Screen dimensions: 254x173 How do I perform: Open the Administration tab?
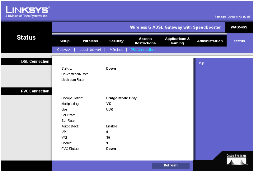pos(210,41)
